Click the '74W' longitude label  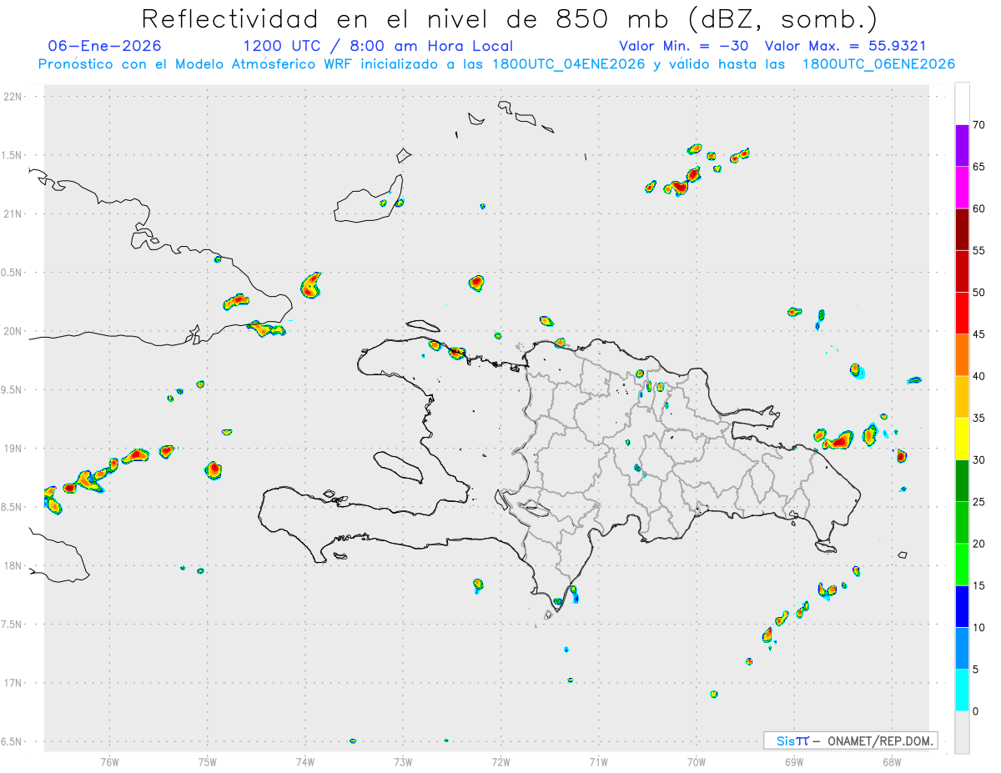tap(304, 761)
